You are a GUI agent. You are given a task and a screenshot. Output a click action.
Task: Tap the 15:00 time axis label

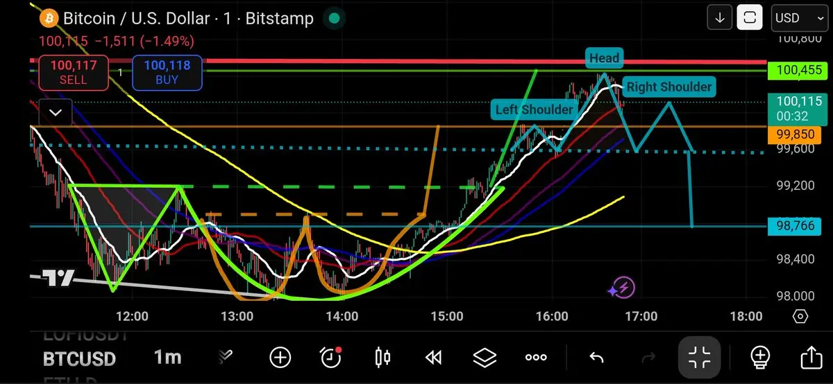(x=447, y=317)
